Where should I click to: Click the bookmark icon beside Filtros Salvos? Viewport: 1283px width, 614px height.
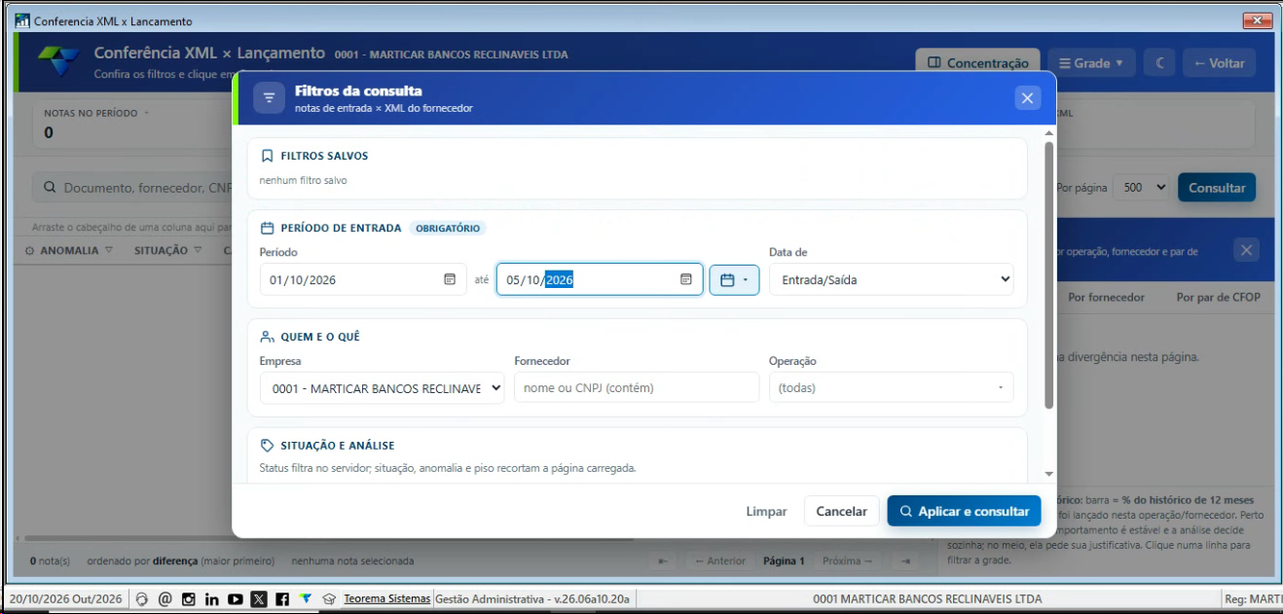pyautogui.click(x=267, y=156)
